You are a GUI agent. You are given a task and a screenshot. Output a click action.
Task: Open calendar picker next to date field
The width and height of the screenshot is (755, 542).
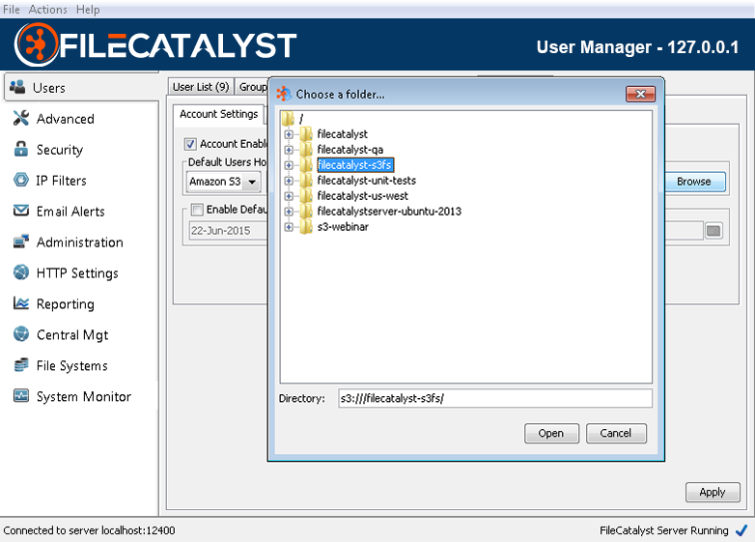pos(713,231)
